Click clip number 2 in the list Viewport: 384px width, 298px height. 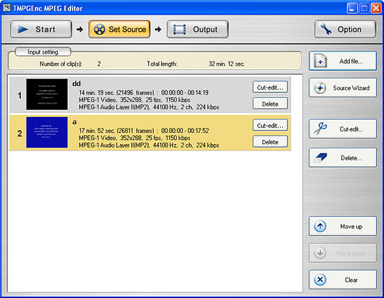coord(20,134)
